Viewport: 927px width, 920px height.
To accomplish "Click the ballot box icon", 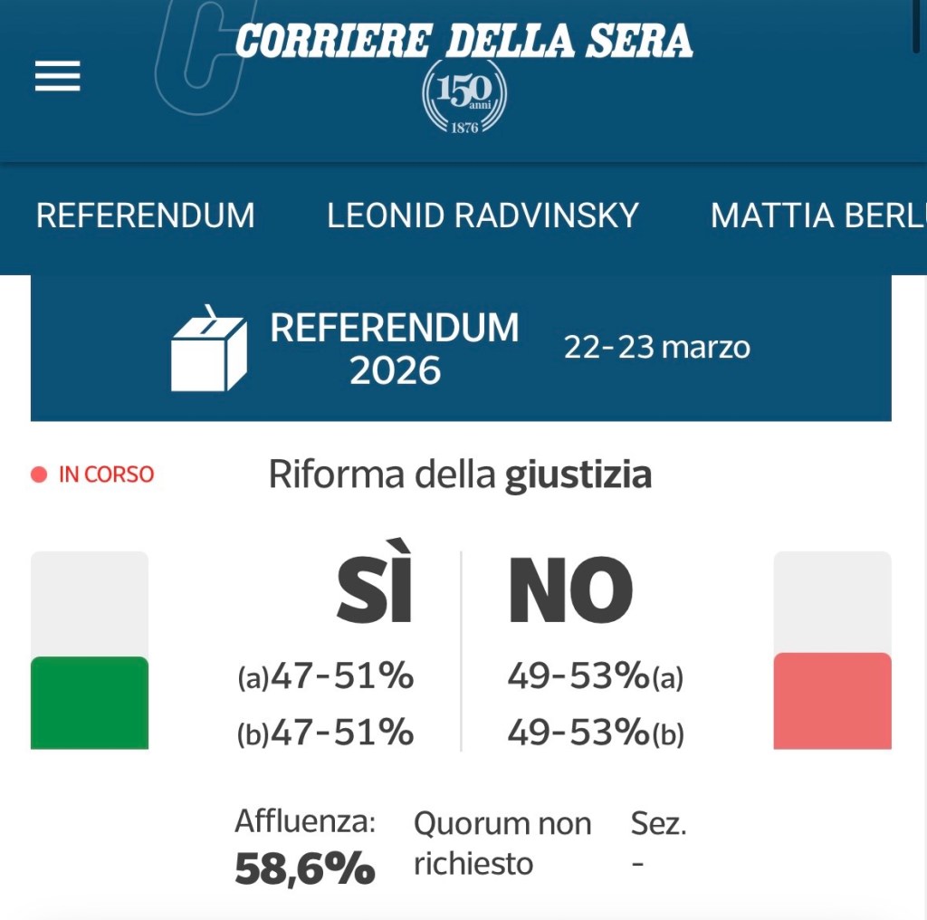I will coord(208,350).
